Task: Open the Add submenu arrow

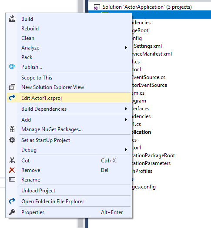Action: [126, 119]
